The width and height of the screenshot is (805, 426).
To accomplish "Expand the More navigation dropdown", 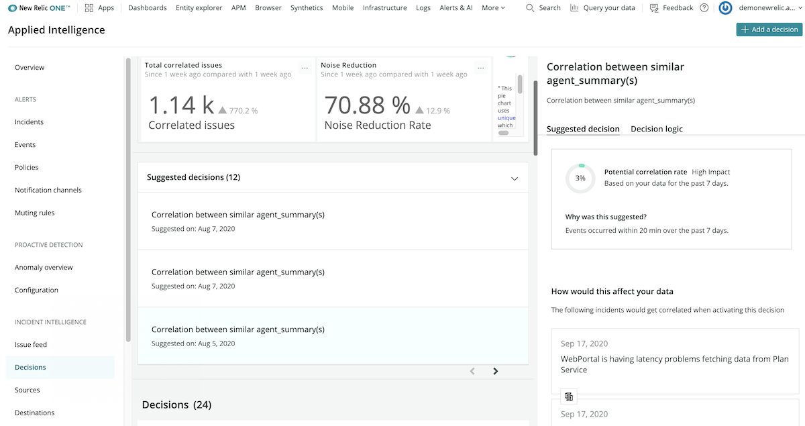I will (x=493, y=8).
